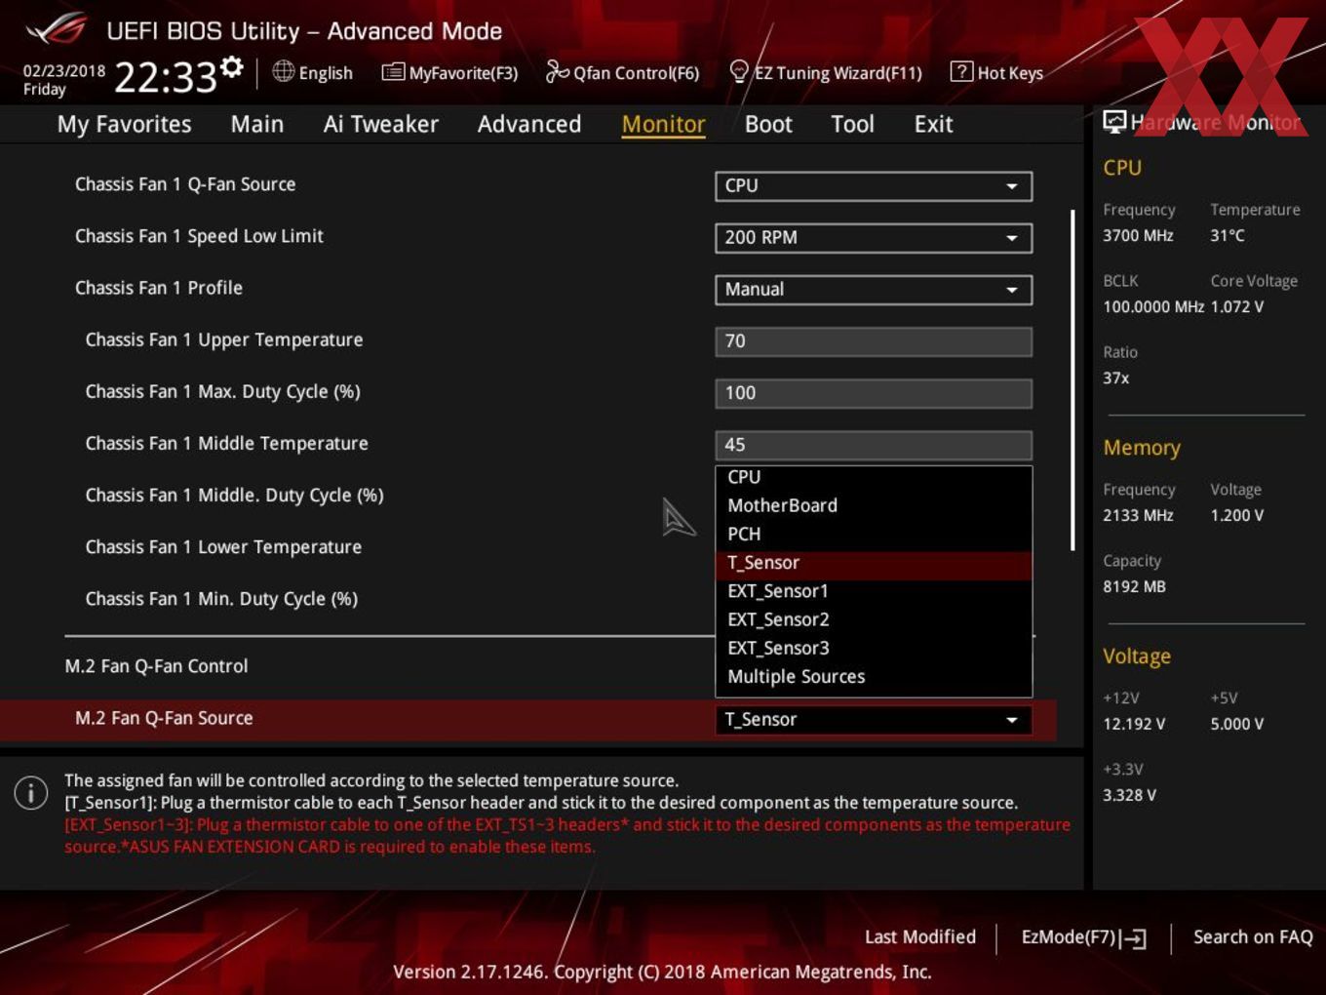This screenshot has width=1326, height=995.
Task: Switch to the Main tab
Action: [257, 124]
